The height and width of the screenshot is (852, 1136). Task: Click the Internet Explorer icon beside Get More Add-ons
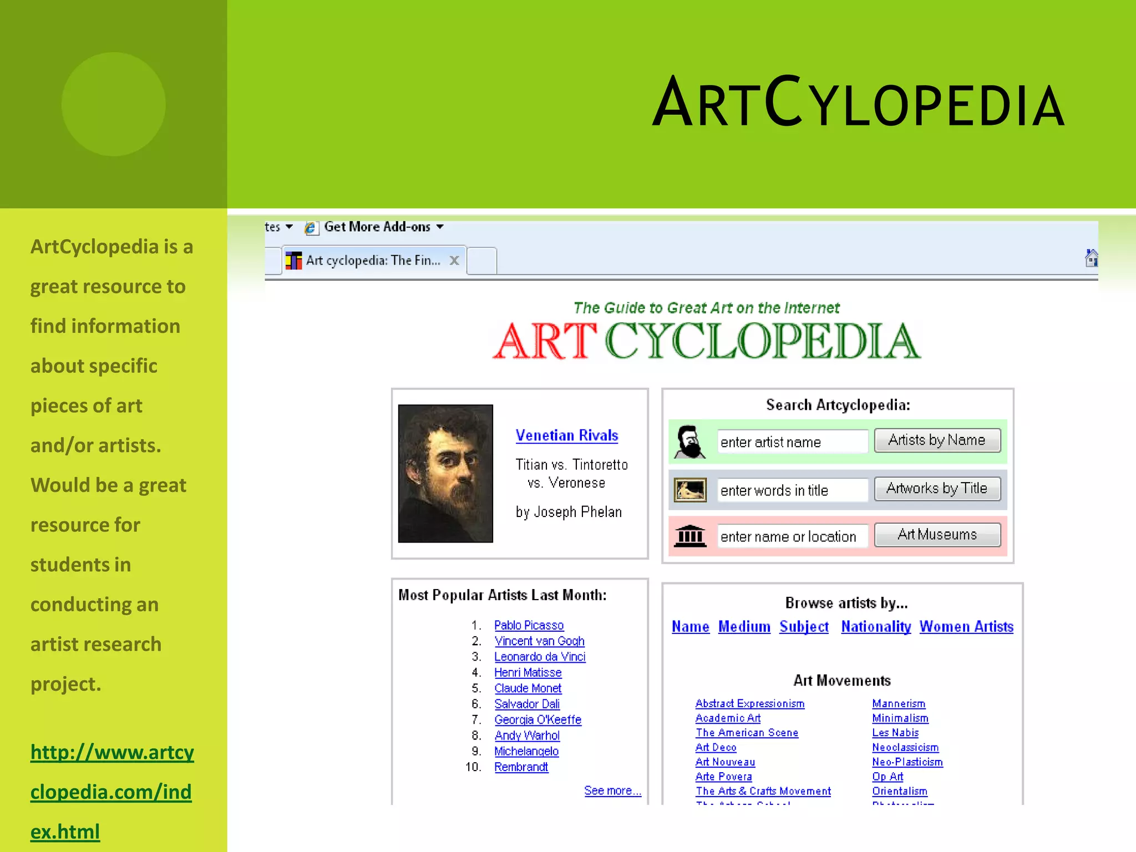click(x=311, y=227)
